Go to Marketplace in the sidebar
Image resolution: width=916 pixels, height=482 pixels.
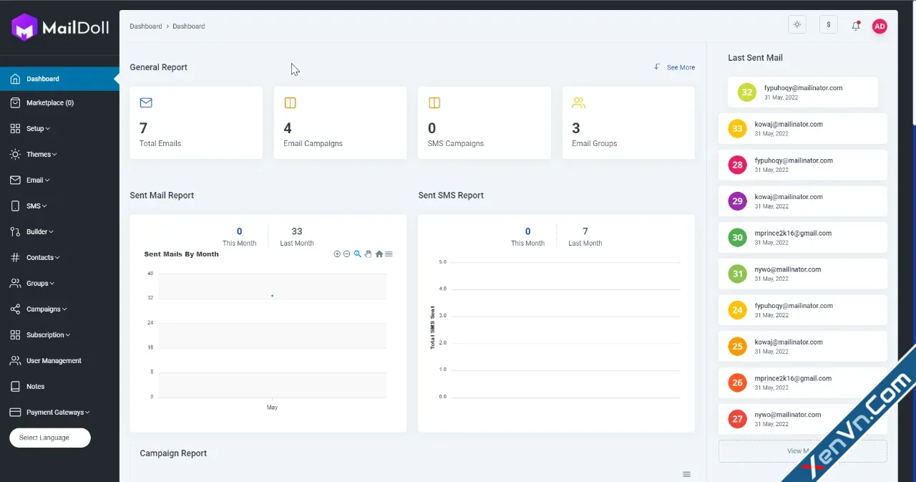click(49, 103)
